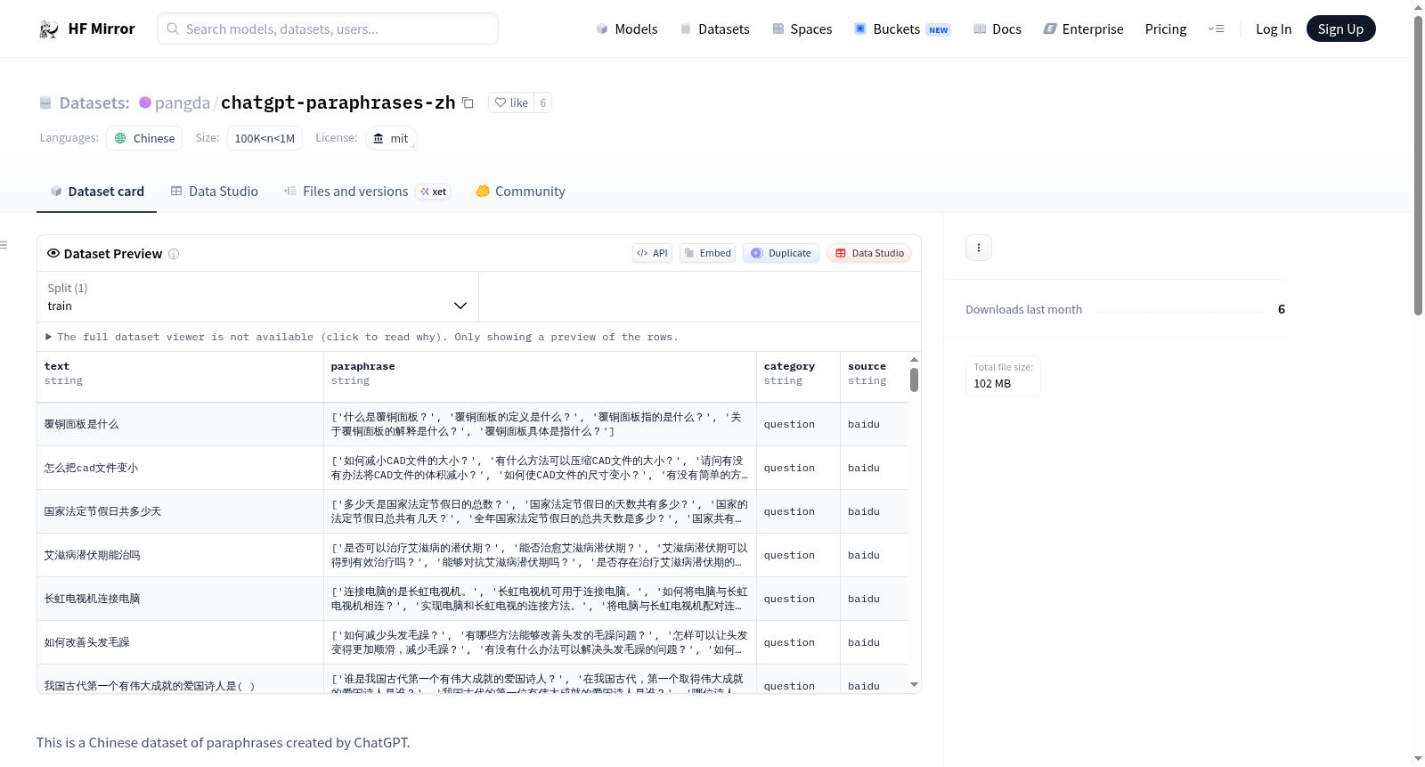Copy dataset name with the copy icon

[468, 102]
